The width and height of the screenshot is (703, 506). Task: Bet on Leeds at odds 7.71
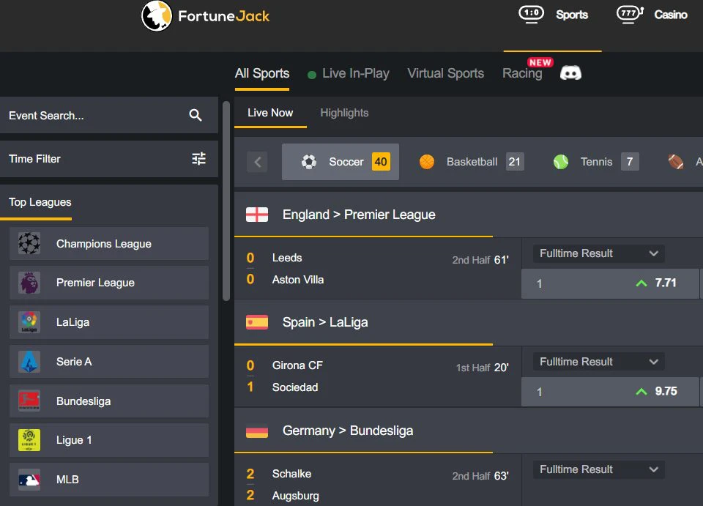click(x=610, y=283)
